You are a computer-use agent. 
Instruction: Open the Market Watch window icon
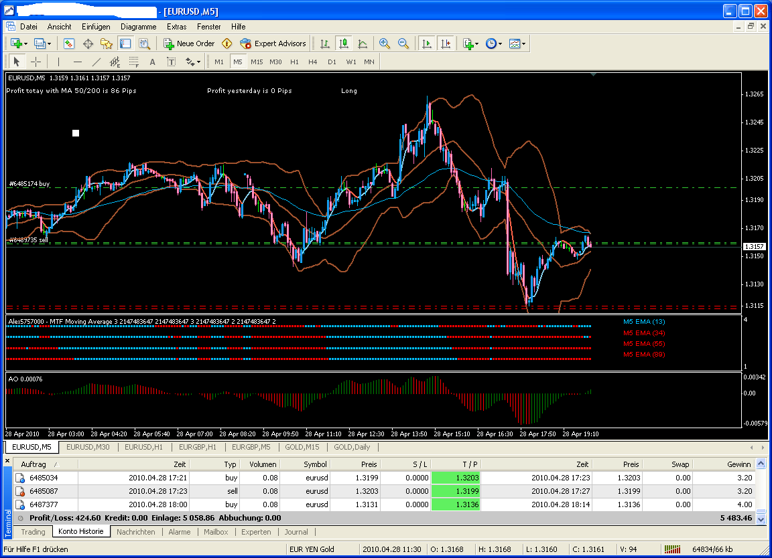click(x=69, y=43)
